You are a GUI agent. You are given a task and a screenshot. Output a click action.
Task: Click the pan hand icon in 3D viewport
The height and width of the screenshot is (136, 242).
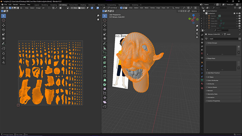point(197,29)
